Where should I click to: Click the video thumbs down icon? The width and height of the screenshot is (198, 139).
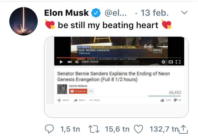click(x=175, y=100)
